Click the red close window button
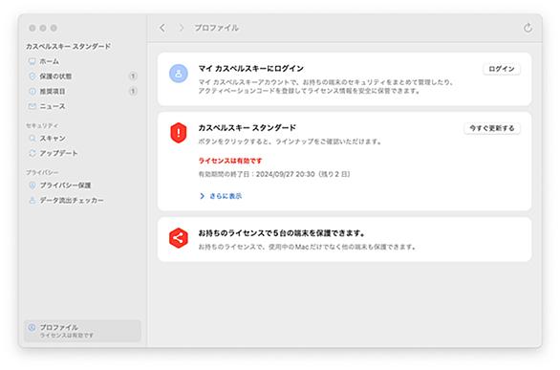 [32, 28]
